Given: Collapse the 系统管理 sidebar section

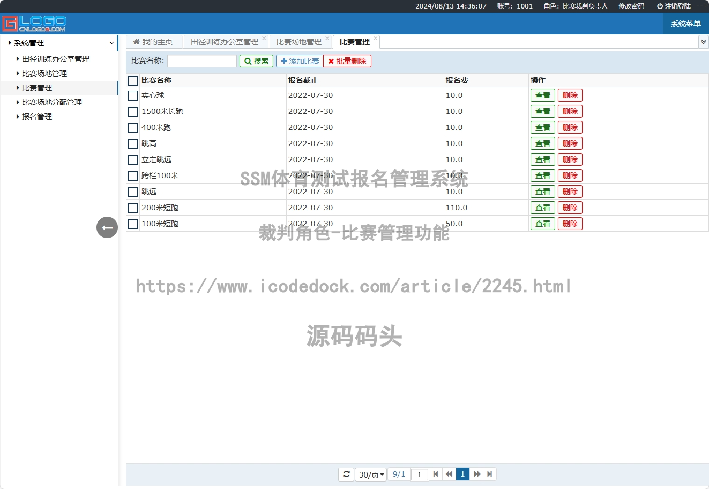Looking at the screenshot, I should [x=59, y=43].
